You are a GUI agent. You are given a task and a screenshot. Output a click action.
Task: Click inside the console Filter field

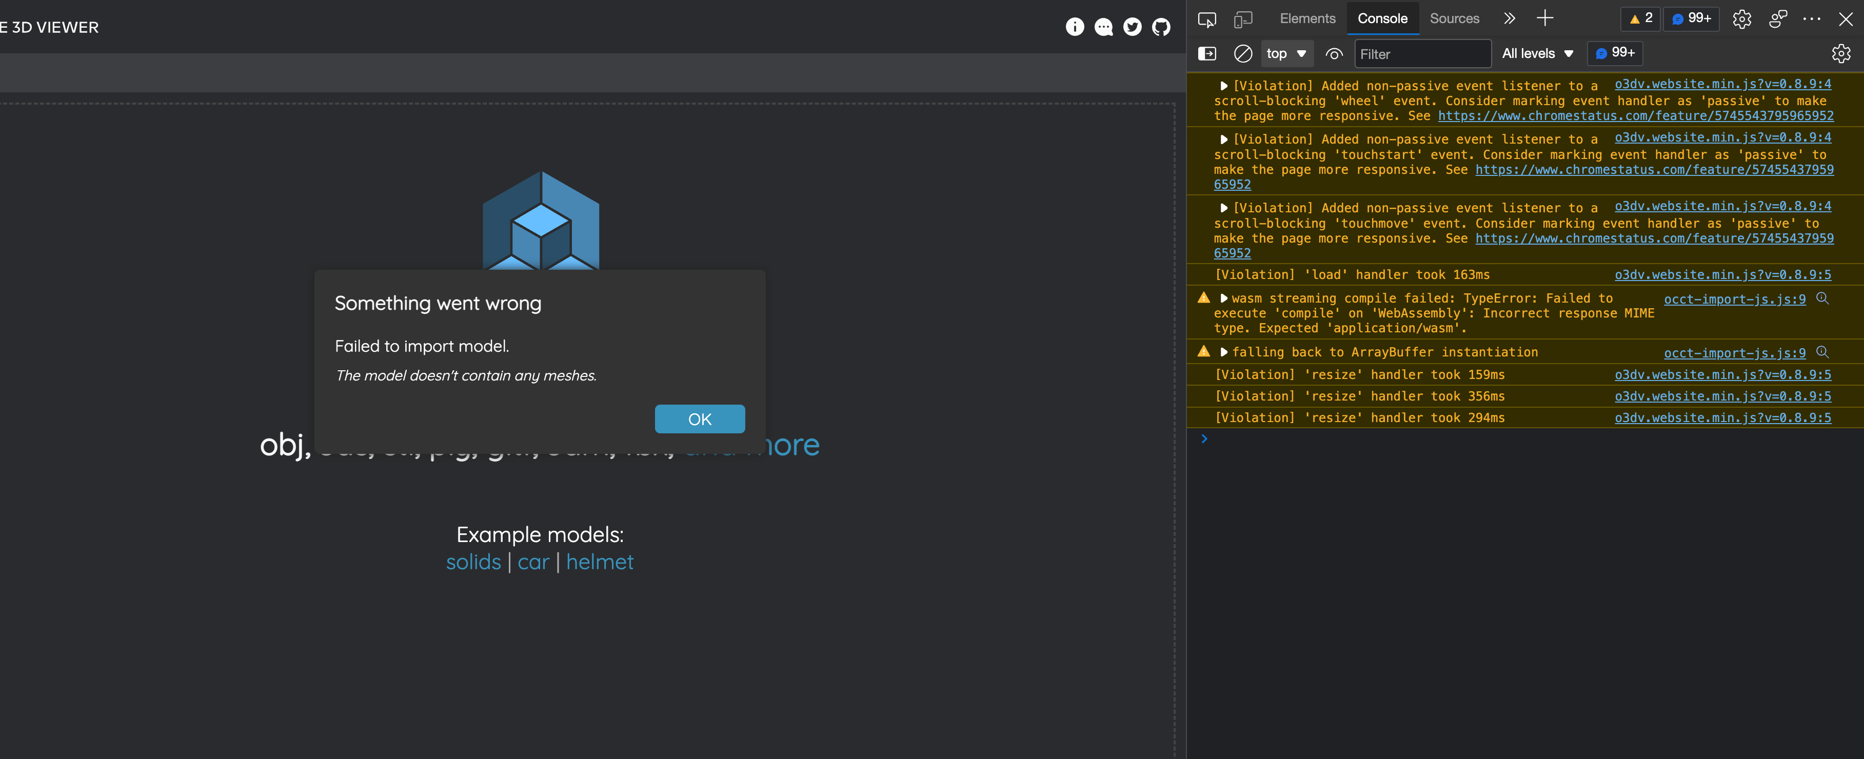coord(1422,53)
